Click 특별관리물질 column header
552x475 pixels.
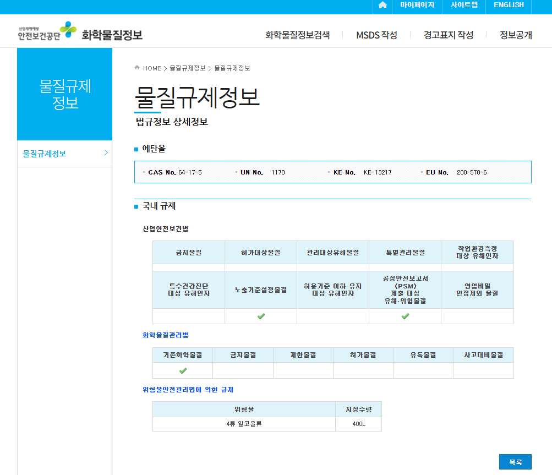pyautogui.click(x=405, y=253)
